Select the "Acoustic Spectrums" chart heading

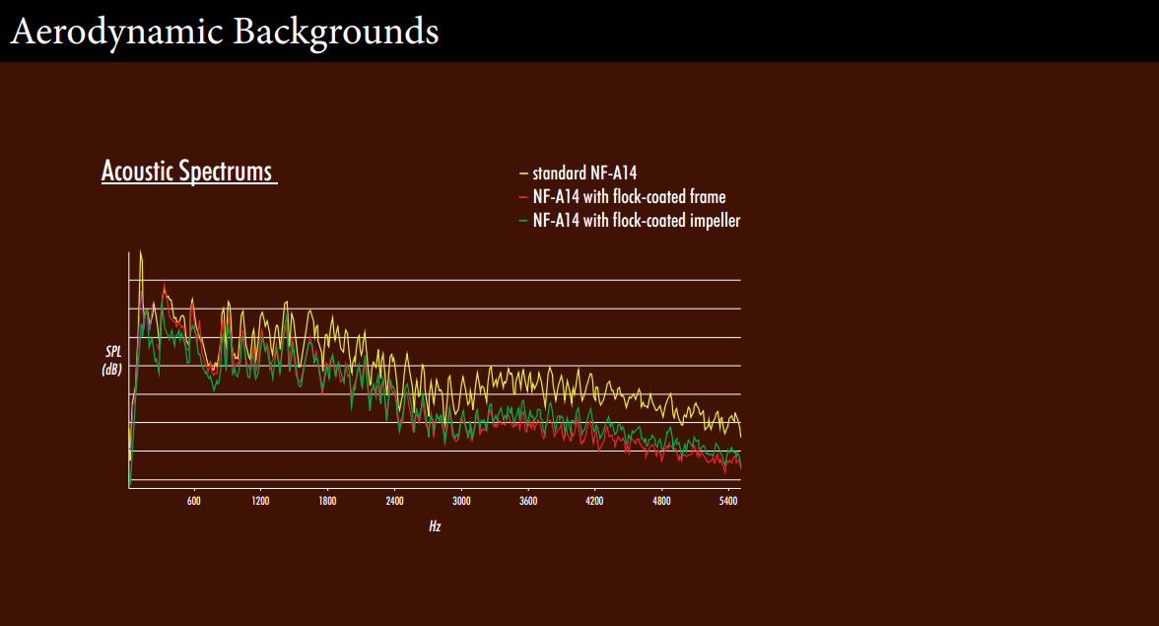pyautogui.click(x=189, y=171)
